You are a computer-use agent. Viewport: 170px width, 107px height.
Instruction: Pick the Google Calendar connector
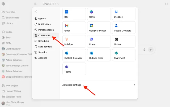(99, 28)
